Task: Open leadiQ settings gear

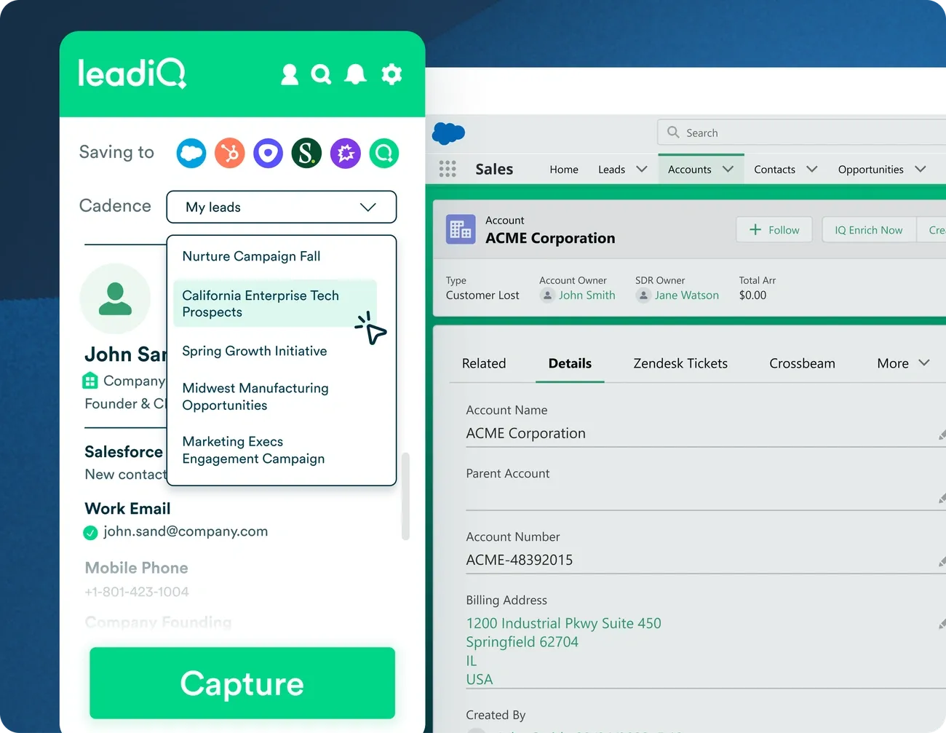Action: coord(391,74)
